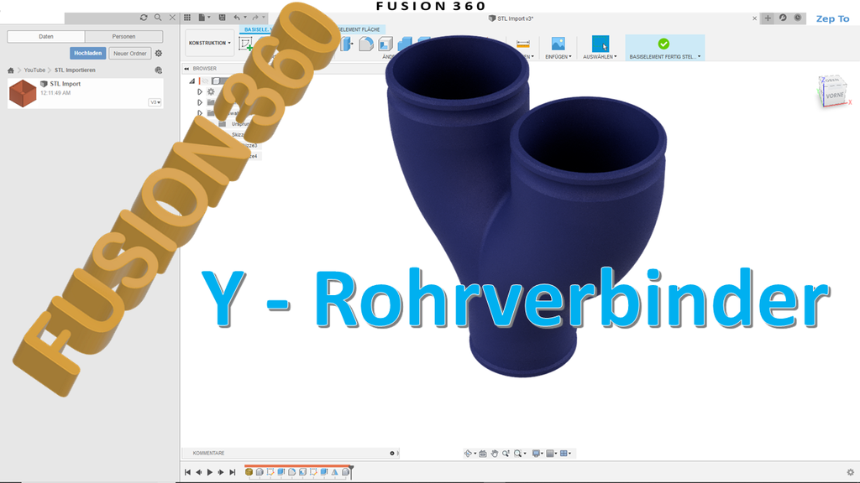Select the Pan hand tool
The height and width of the screenshot is (483, 860).
[x=494, y=454]
